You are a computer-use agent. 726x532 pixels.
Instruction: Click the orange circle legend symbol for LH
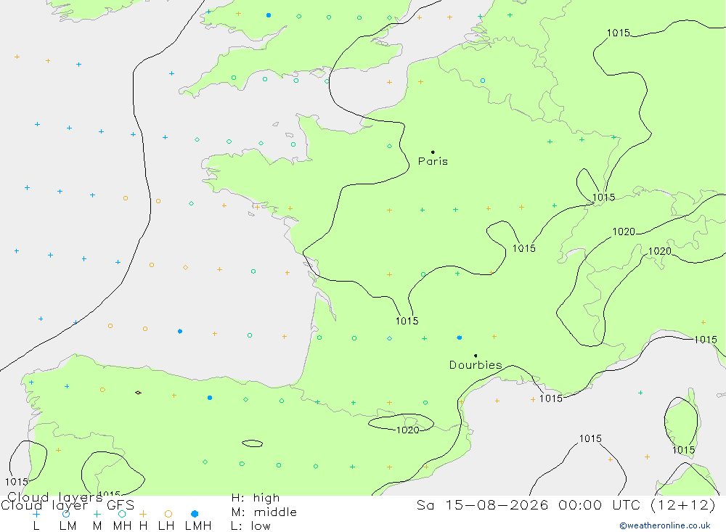coord(168,514)
